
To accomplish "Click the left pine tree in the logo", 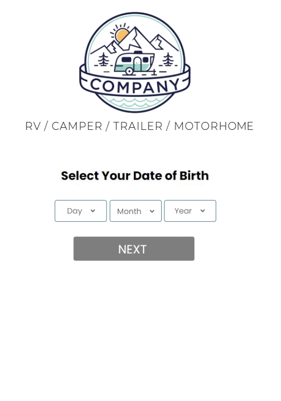I will 103,59.
